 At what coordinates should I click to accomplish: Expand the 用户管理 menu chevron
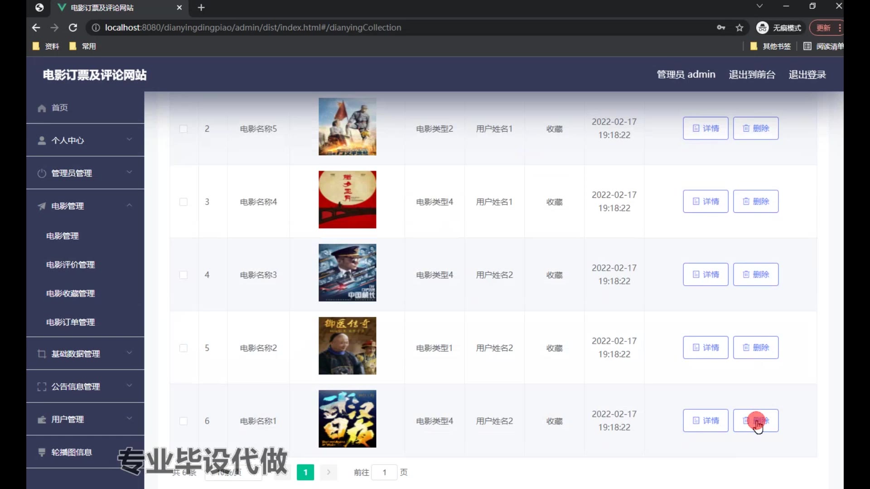click(x=129, y=418)
